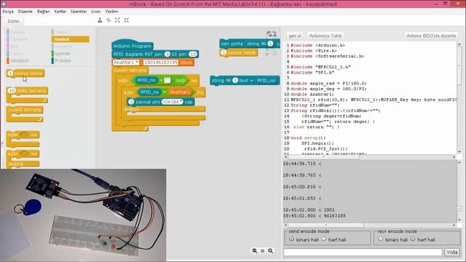Click the panda icon above script area
The height and width of the screenshot is (262, 466).
pyautogui.click(x=272, y=34)
